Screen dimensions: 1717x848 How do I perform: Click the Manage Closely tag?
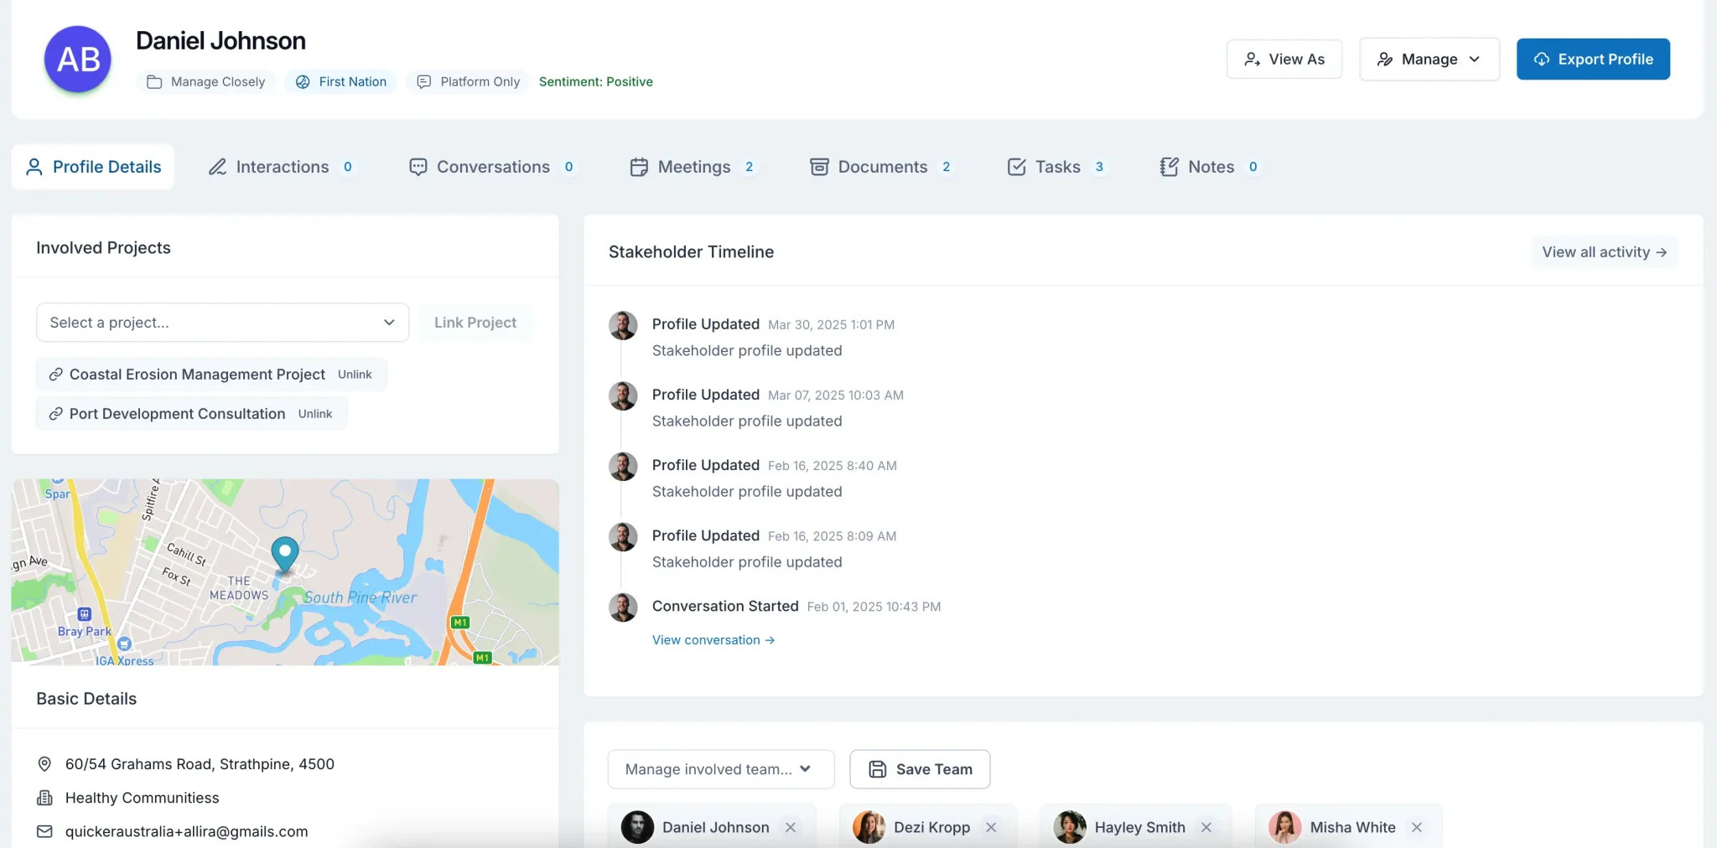tap(206, 81)
